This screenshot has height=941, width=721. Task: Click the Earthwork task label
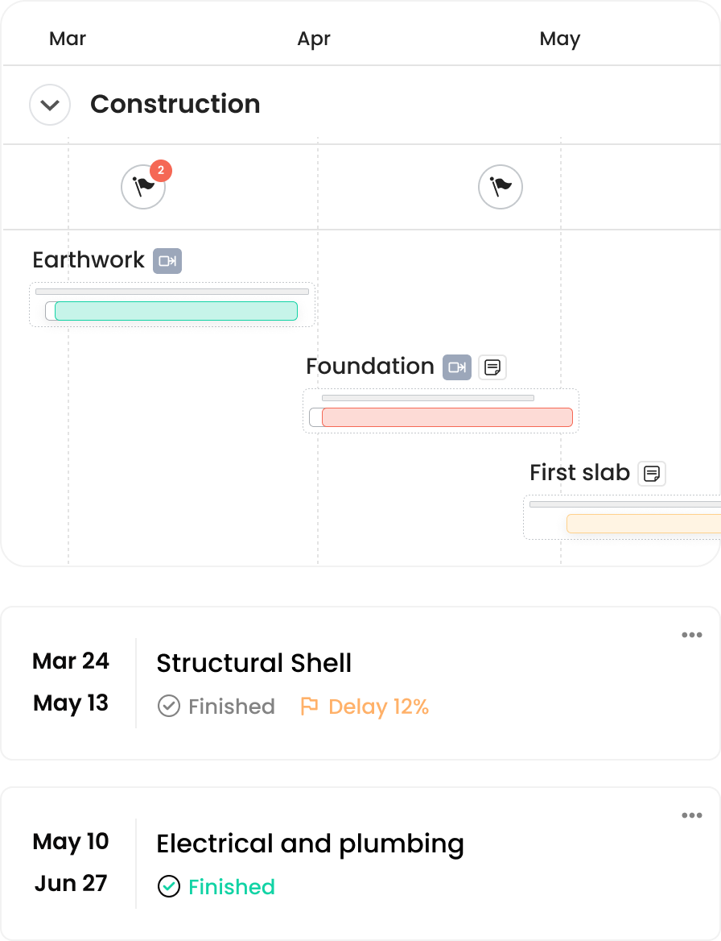[89, 260]
